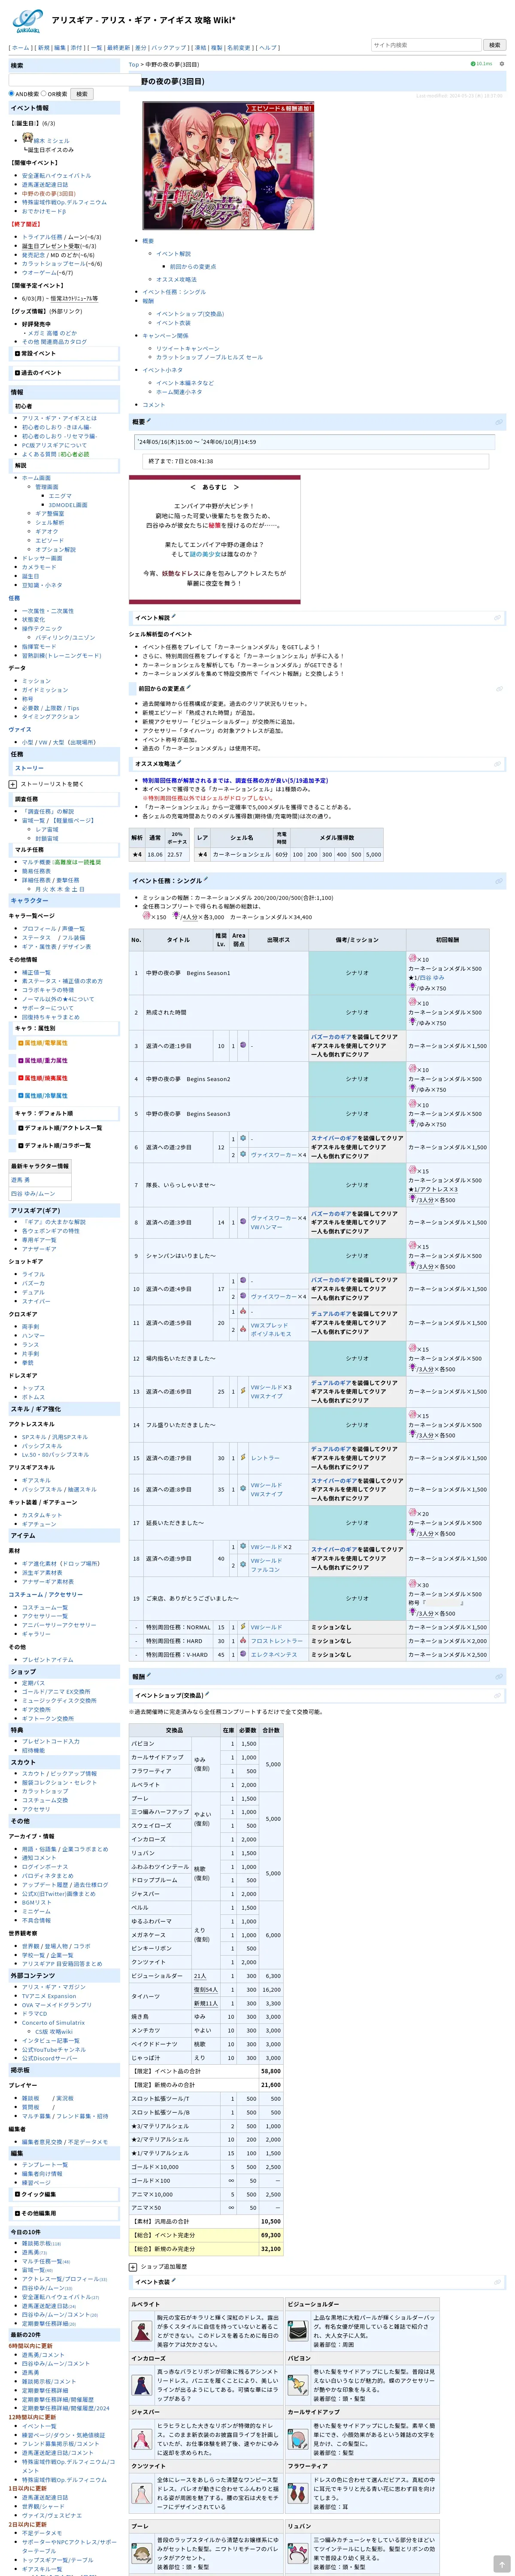Click anchor icon at right of 概要 heading
Viewport: 515px width, 2576px height.
[499, 422]
